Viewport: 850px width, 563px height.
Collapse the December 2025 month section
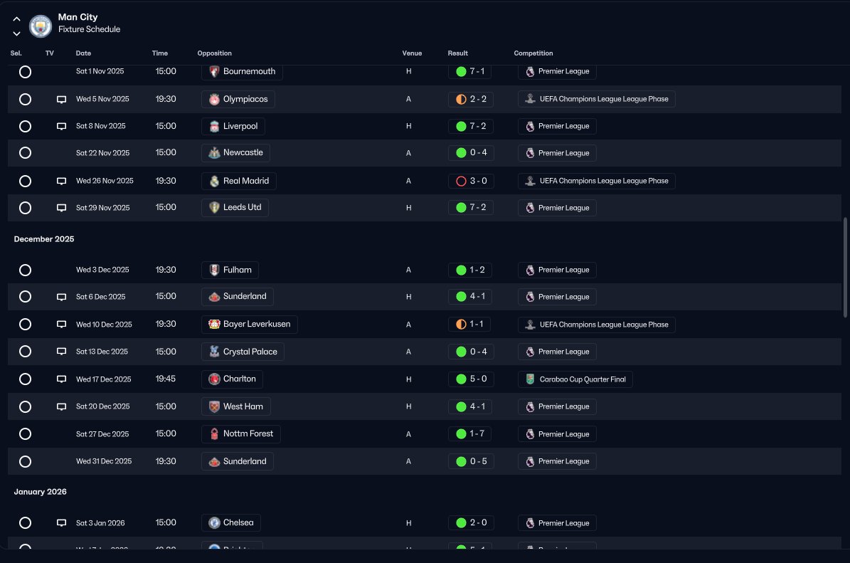(x=44, y=239)
